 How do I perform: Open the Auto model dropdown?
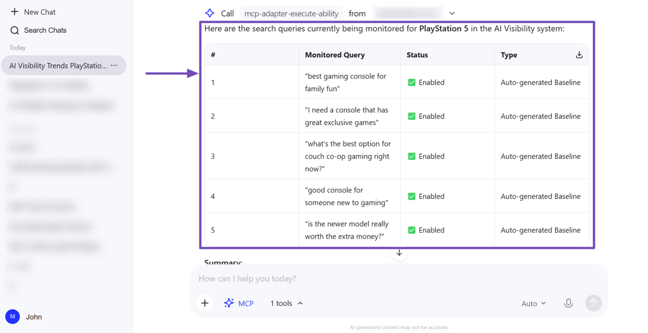(534, 303)
